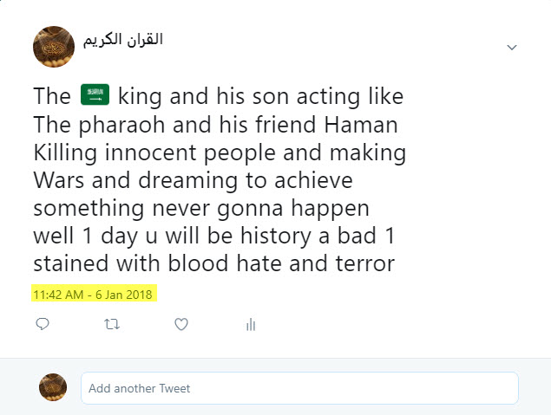Viewport: 551px width, 415px height.
Task: Expand the tweet options chevron menu
Action: pos(512,47)
